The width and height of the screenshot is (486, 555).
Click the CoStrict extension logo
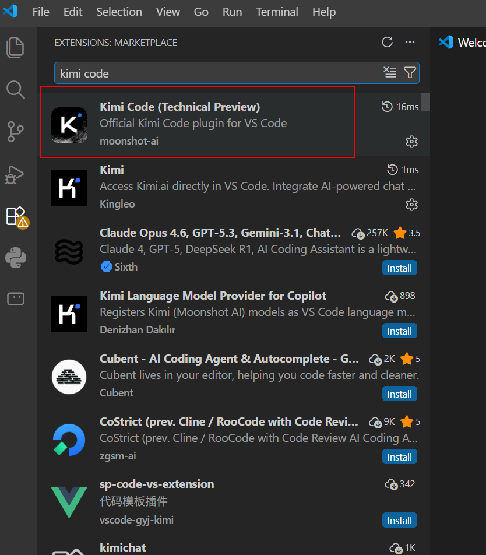69,440
